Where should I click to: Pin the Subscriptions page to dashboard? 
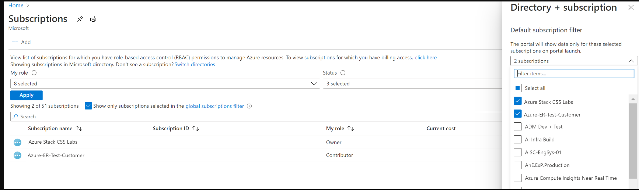80,19
